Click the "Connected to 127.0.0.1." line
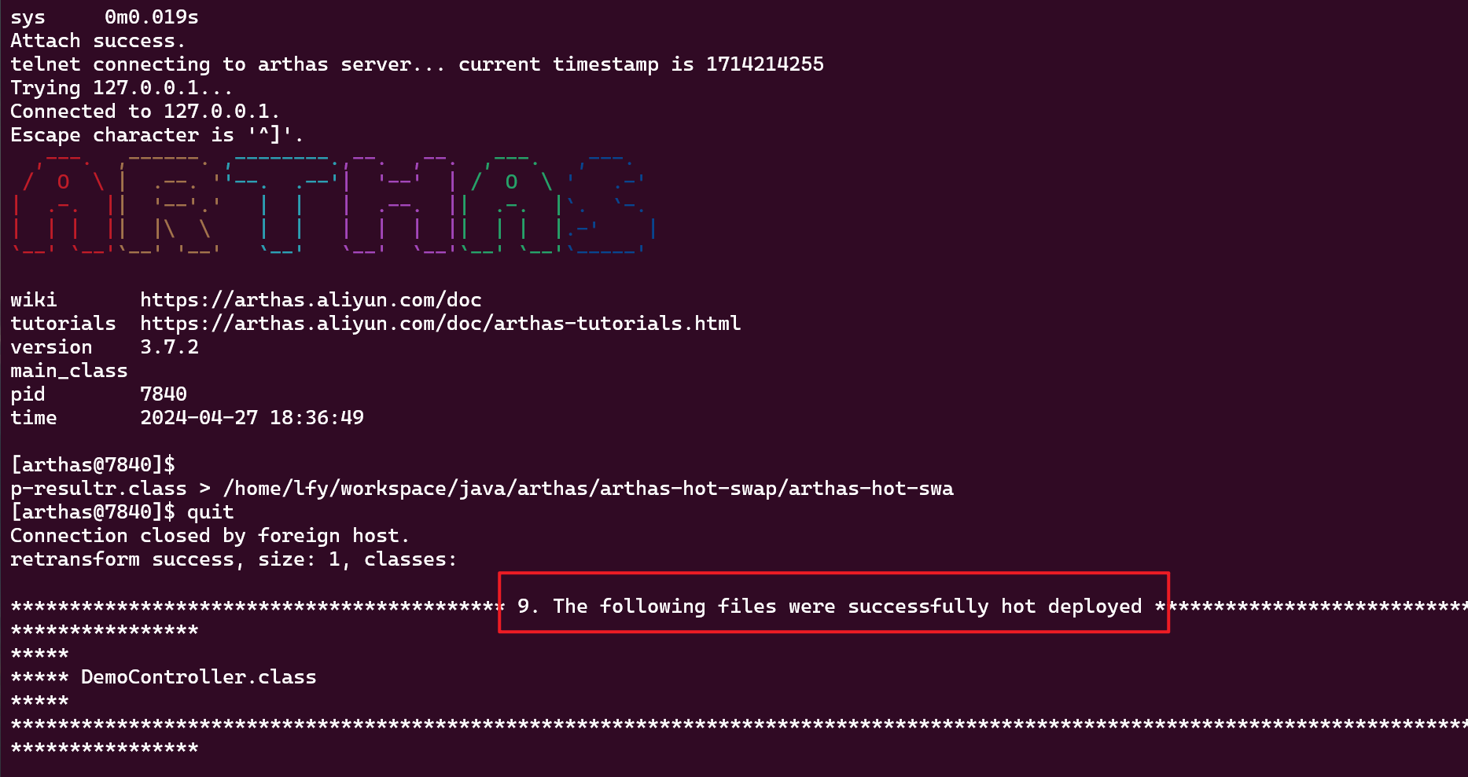The height and width of the screenshot is (777, 1468). coord(145,112)
